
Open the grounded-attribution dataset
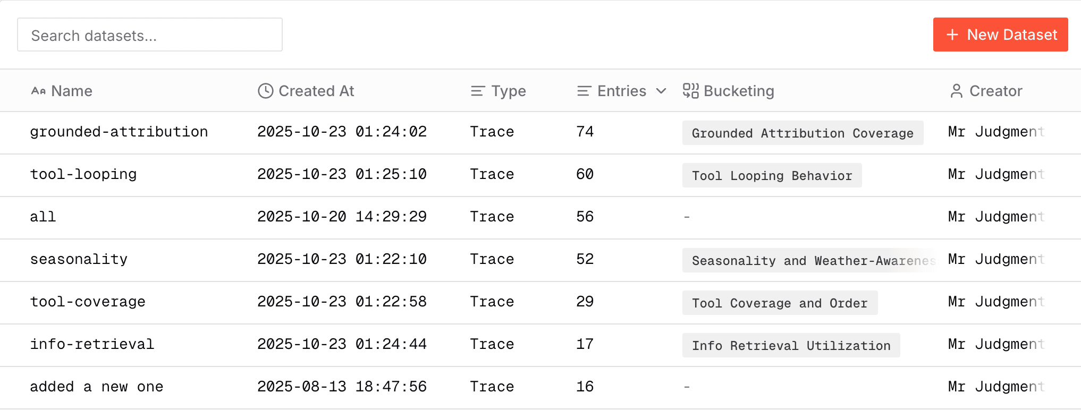click(x=119, y=132)
